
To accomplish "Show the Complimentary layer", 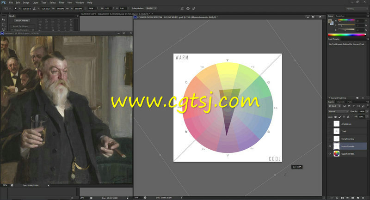I will [330, 139].
